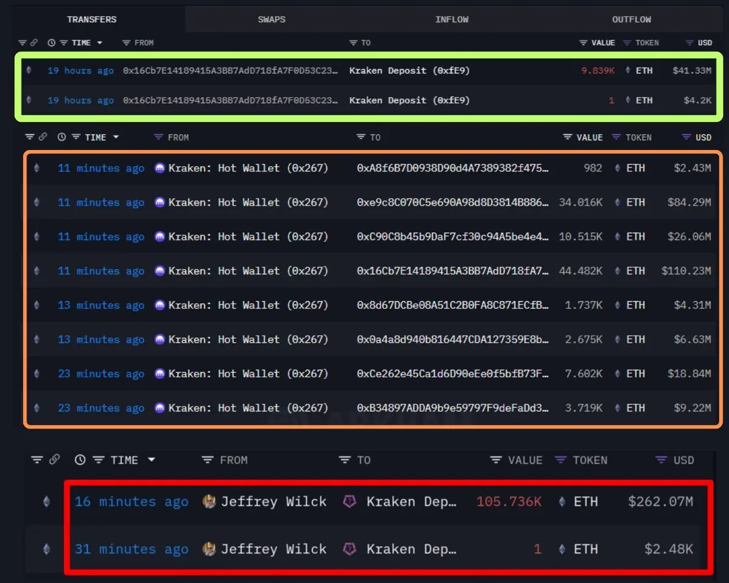Expand the TIME sort arrow in the Jeffrey Wilck table

tap(152, 460)
